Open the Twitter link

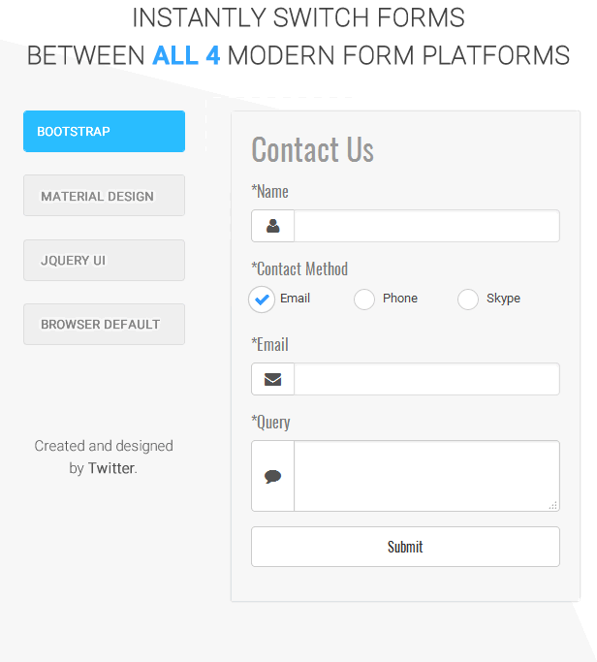point(110,468)
